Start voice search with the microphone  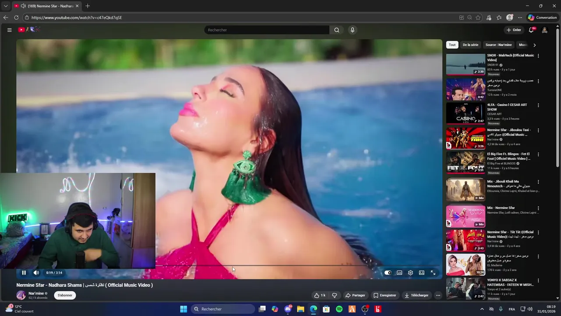point(352,30)
